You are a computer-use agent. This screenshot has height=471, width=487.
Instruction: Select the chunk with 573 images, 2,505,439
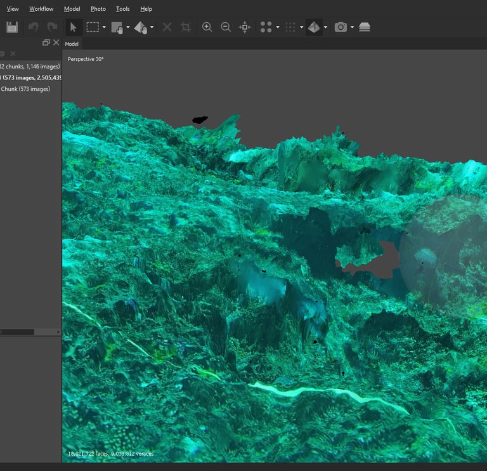[x=30, y=77]
